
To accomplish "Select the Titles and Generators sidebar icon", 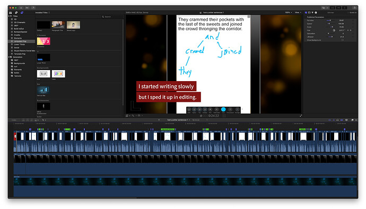I will click(22, 13).
